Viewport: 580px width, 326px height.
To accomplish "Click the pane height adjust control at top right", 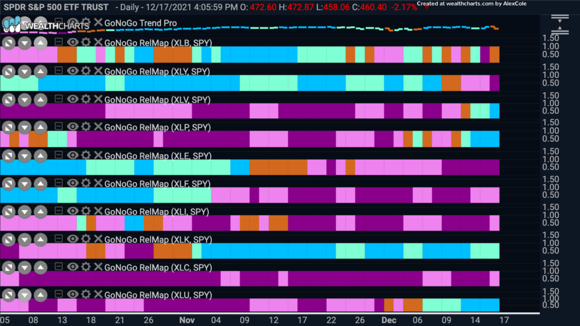I will tap(560, 25).
